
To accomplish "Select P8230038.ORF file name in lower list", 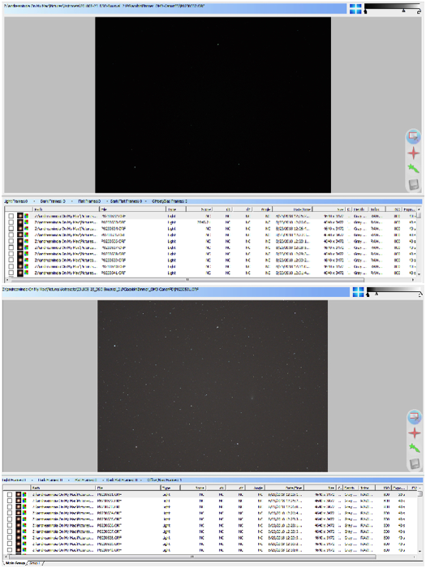I will click(110, 537).
